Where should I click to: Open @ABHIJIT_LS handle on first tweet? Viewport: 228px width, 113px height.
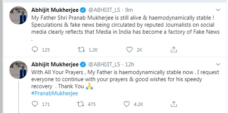[x=104, y=10]
